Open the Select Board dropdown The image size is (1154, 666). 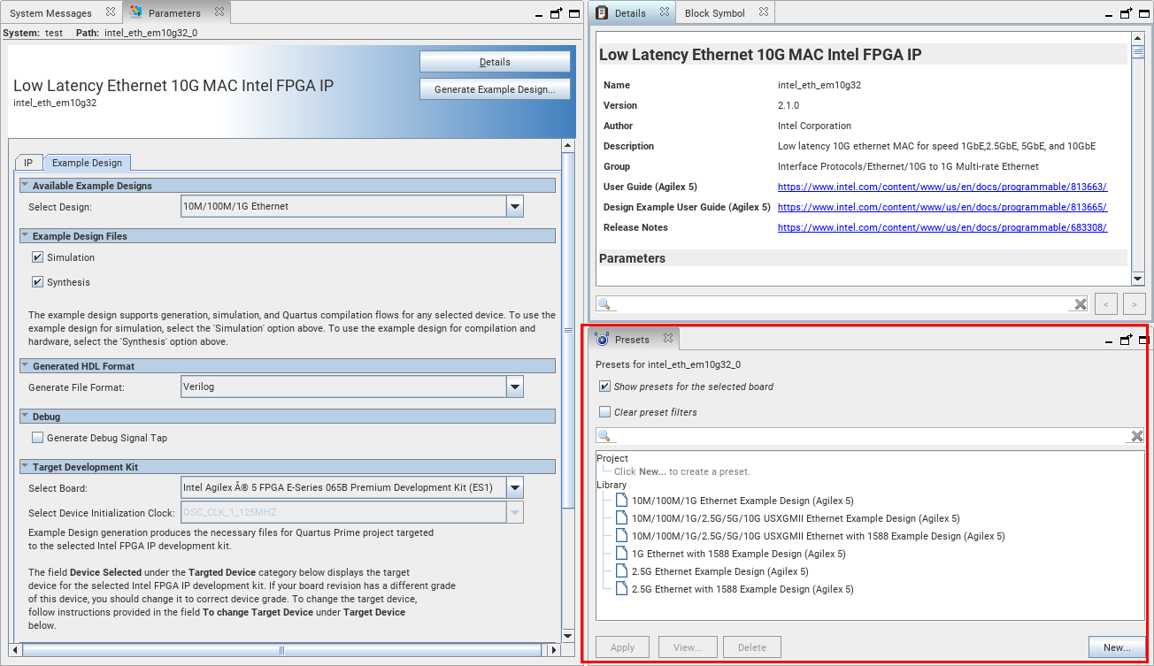pos(515,487)
